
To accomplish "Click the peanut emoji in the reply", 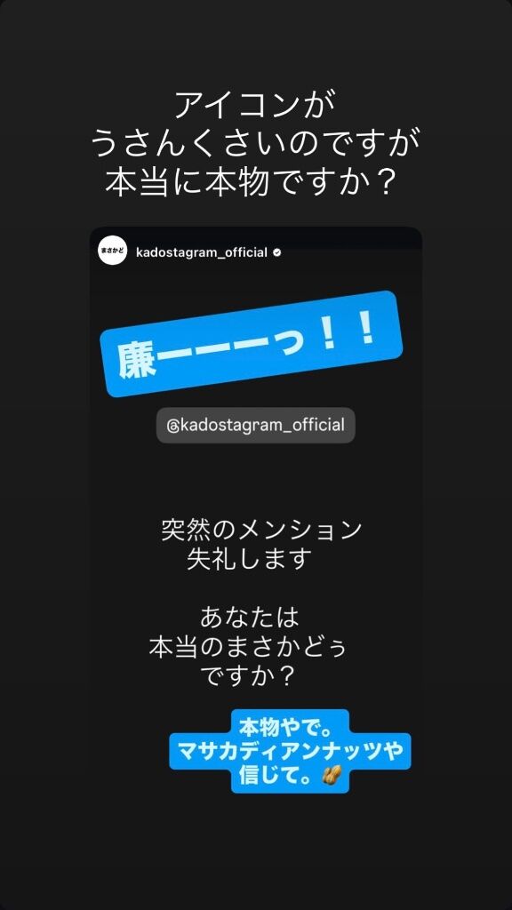I will [x=332, y=775].
